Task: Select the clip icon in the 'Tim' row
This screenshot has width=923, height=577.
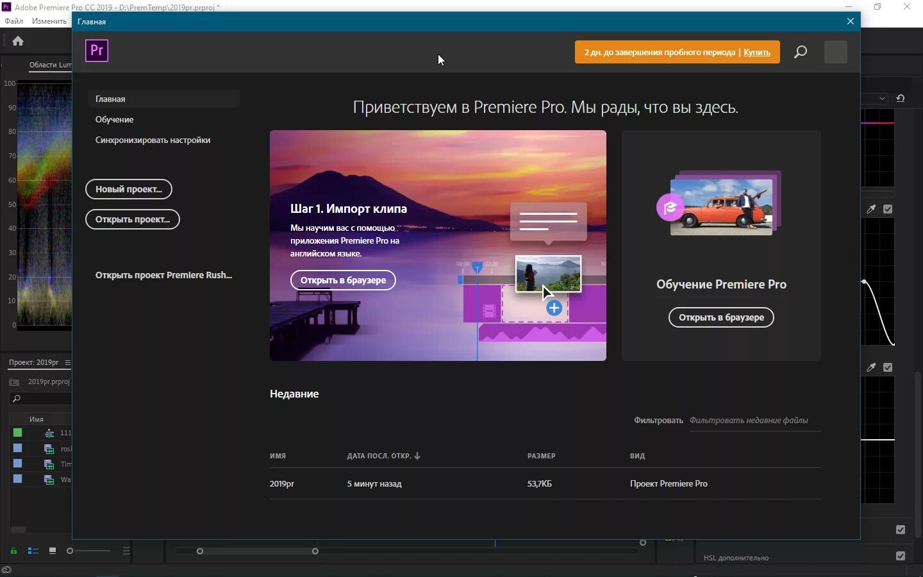Action: [49, 464]
